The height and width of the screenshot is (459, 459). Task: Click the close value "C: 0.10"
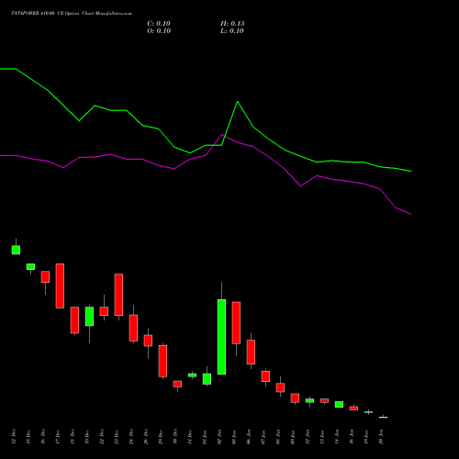(x=159, y=24)
